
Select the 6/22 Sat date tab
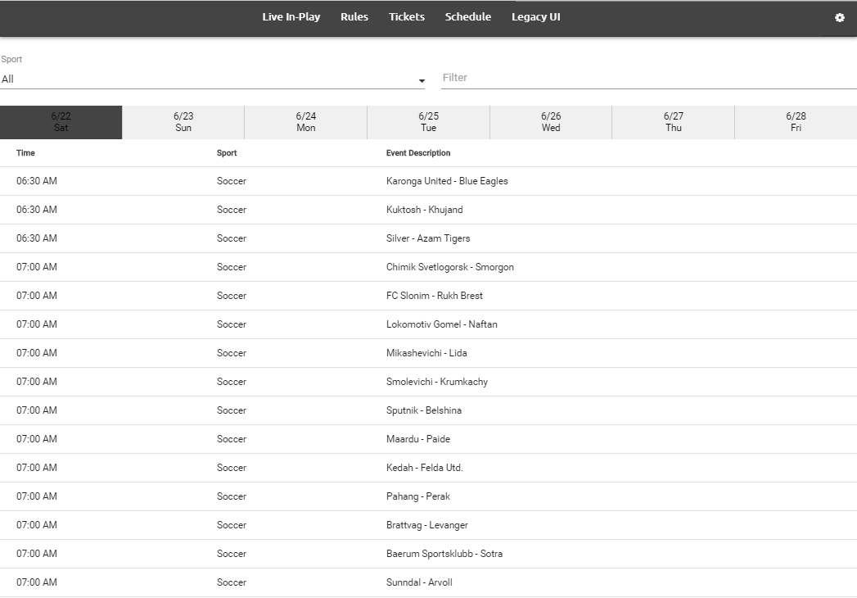click(x=61, y=122)
